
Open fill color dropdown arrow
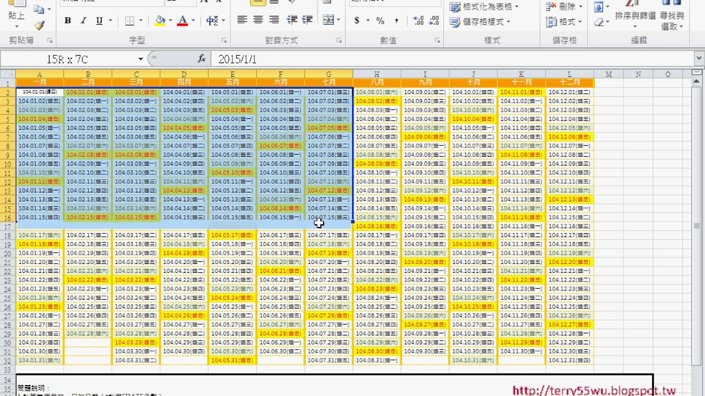(170, 21)
